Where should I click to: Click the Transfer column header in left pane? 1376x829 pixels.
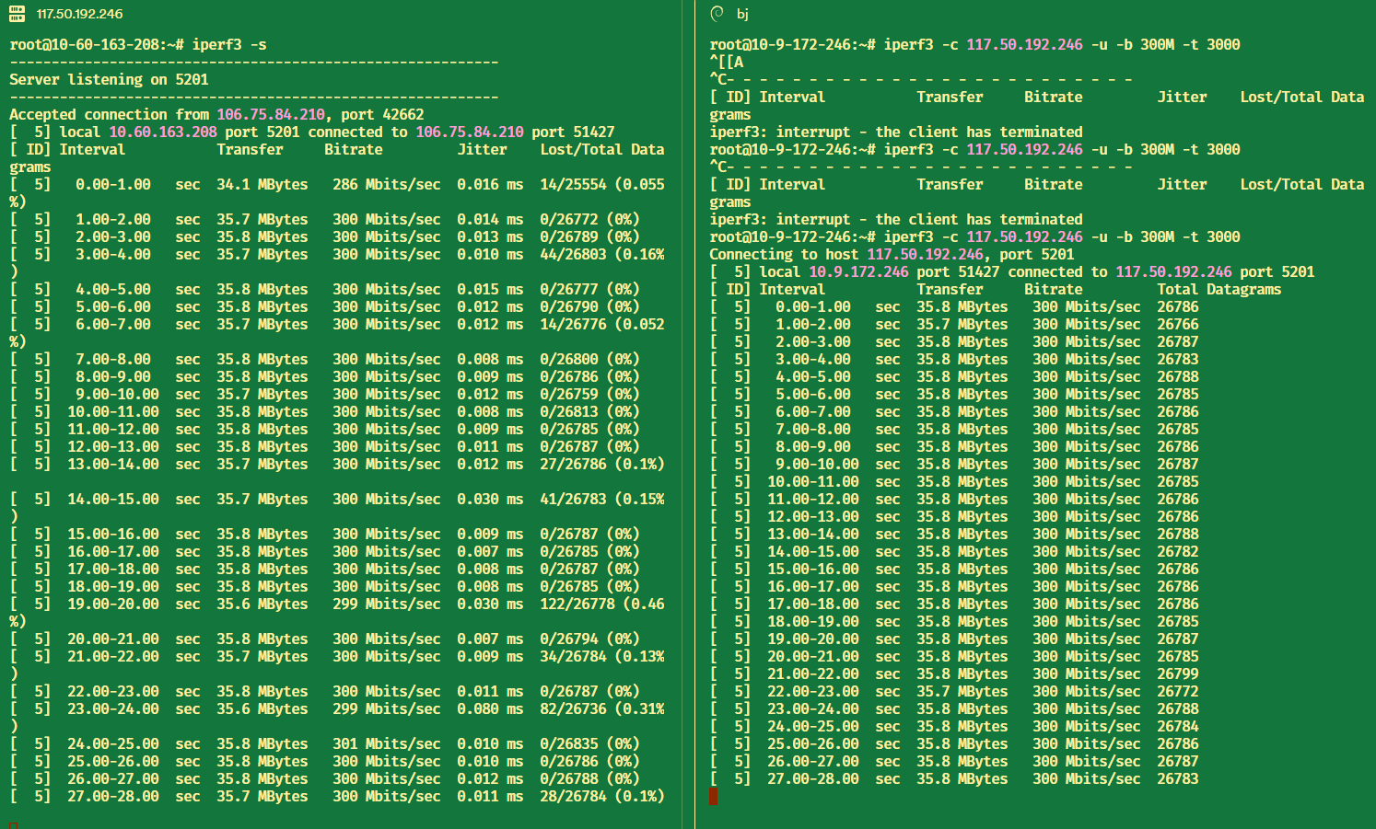250,148
